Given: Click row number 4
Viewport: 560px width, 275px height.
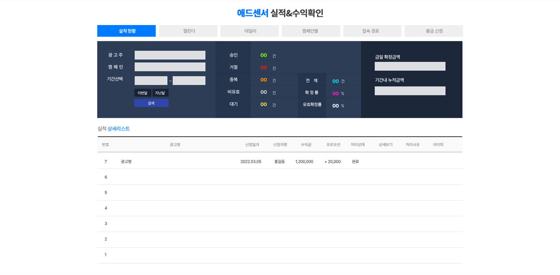Looking at the screenshot, I should [x=106, y=208].
